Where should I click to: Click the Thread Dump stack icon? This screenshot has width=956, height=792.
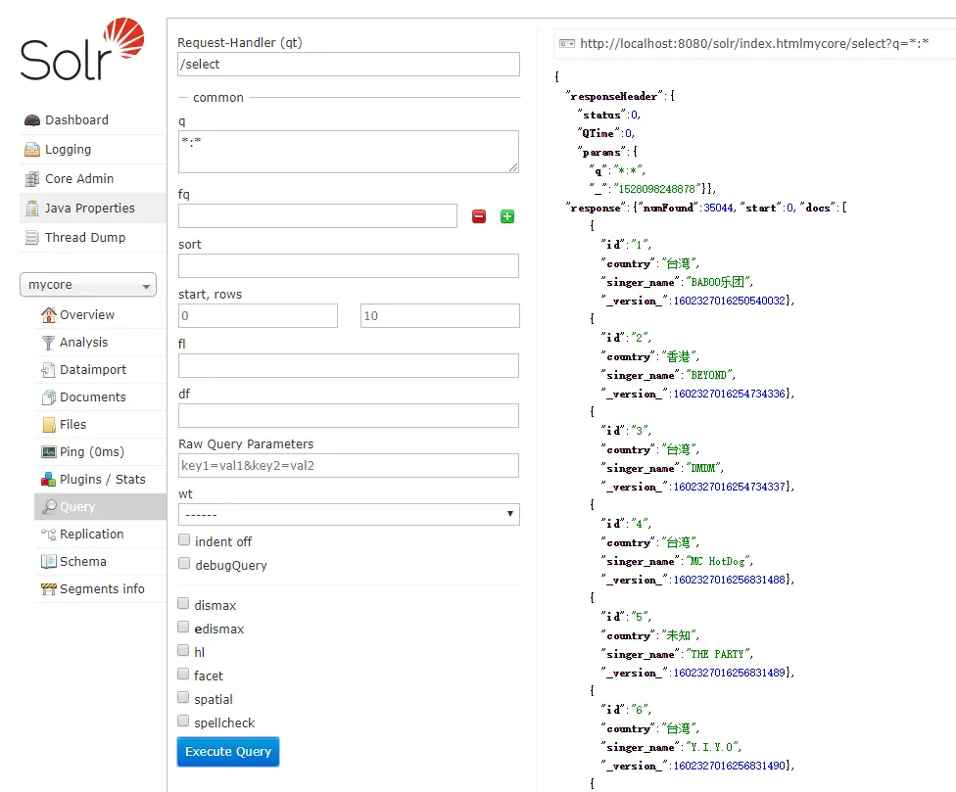click(x=32, y=237)
